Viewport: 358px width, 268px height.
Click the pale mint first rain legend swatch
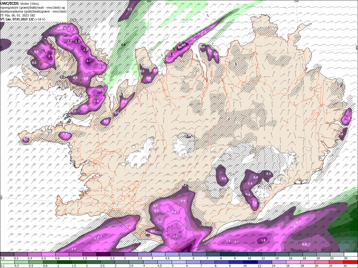[x=7, y=262]
